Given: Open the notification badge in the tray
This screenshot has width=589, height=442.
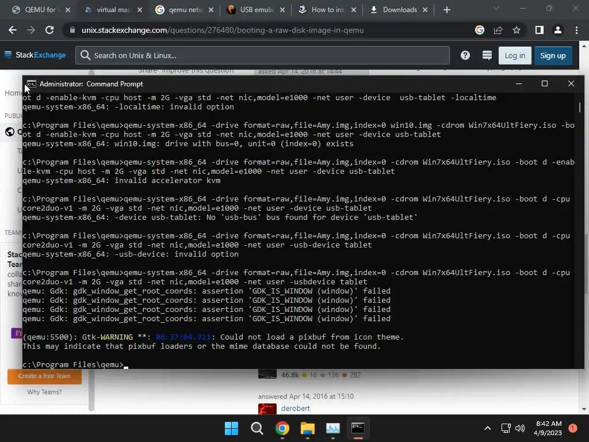Looking at the screenshot, I should [x=573, y=428].
